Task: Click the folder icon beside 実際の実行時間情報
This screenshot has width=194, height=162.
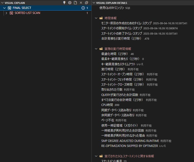Action: pos(101,49)
